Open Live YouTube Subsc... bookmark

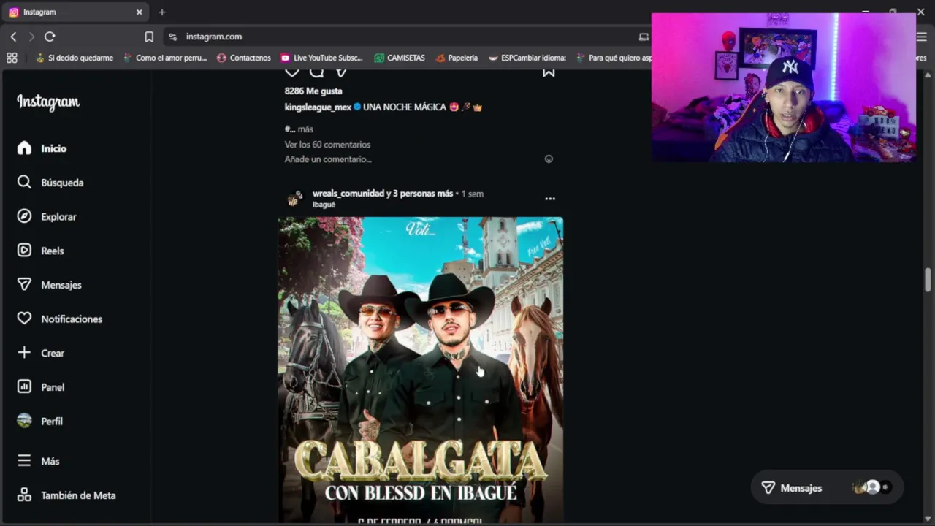click(321, 58)
